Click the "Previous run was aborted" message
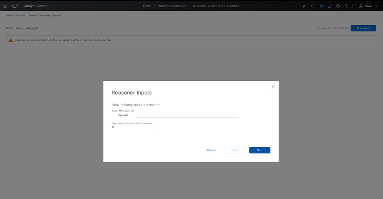 (63, 40)
